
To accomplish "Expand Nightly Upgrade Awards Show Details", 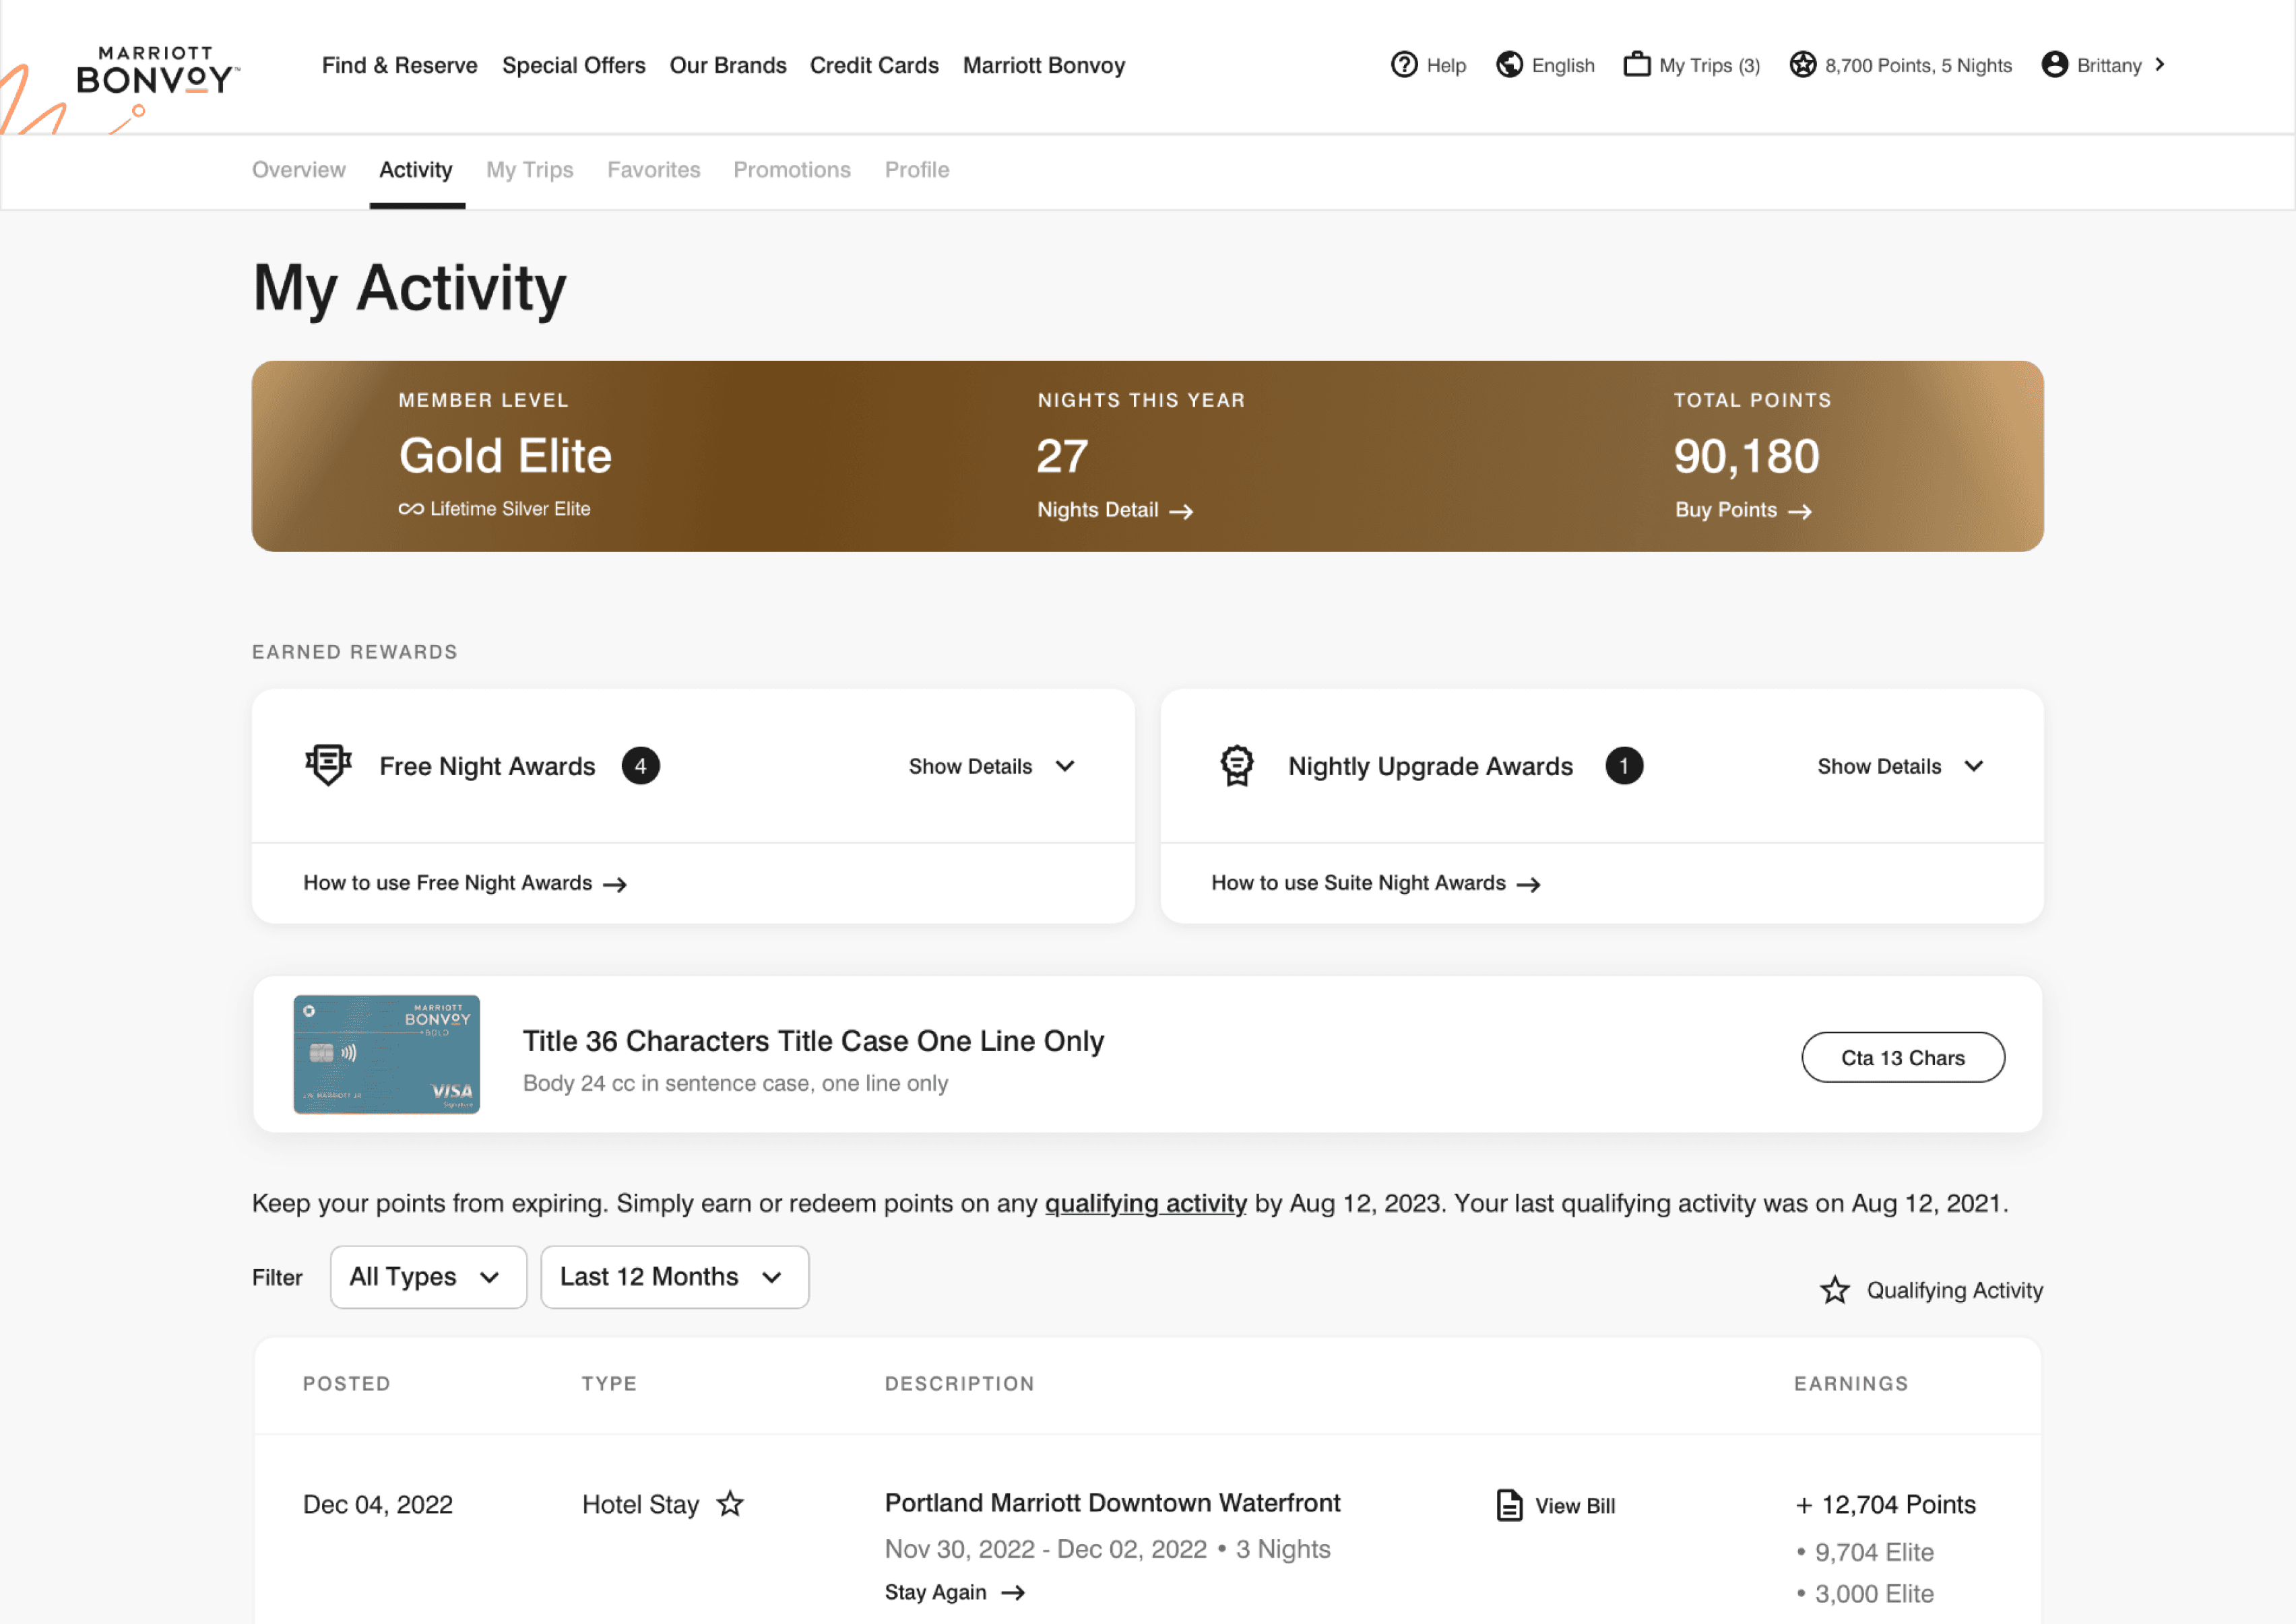I will [1900, 766].
